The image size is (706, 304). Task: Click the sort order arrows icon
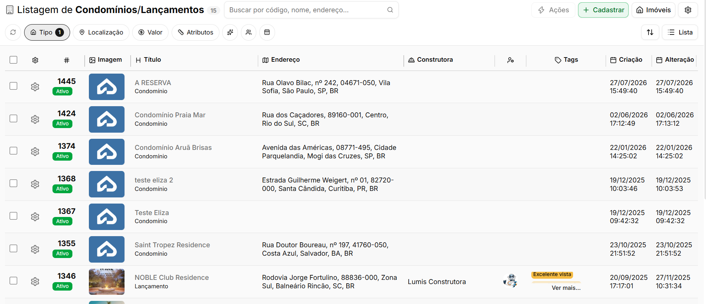[650, 33]
